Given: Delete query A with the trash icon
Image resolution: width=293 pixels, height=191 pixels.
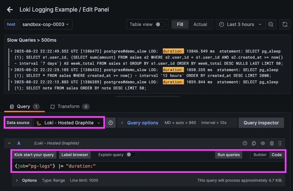Looking at the screenshot, I should click(x=272, y=143).
